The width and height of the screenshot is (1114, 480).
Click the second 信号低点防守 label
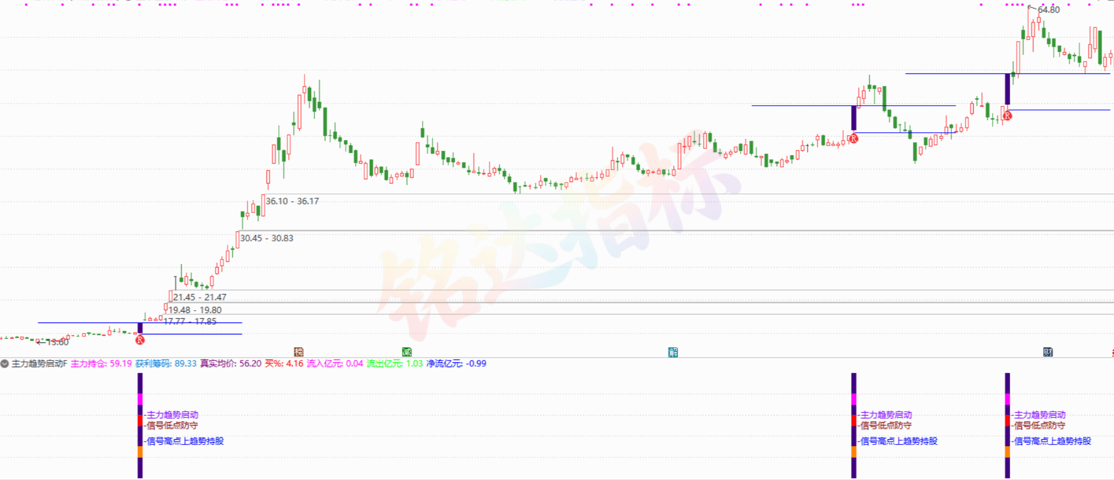click(886, 426)
